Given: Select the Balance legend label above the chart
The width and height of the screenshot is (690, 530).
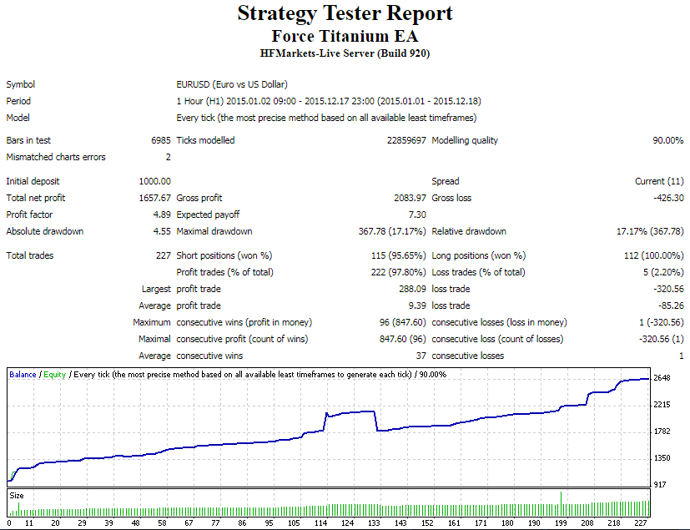Looking at the screenshot, I should click(x=21, y=374).
